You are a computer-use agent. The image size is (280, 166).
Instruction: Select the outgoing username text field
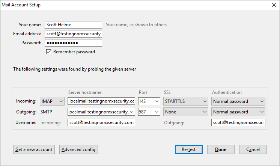click(238, 122)
